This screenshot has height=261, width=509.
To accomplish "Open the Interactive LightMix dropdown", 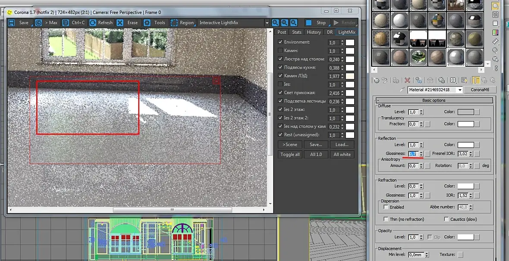I will 267,23.
